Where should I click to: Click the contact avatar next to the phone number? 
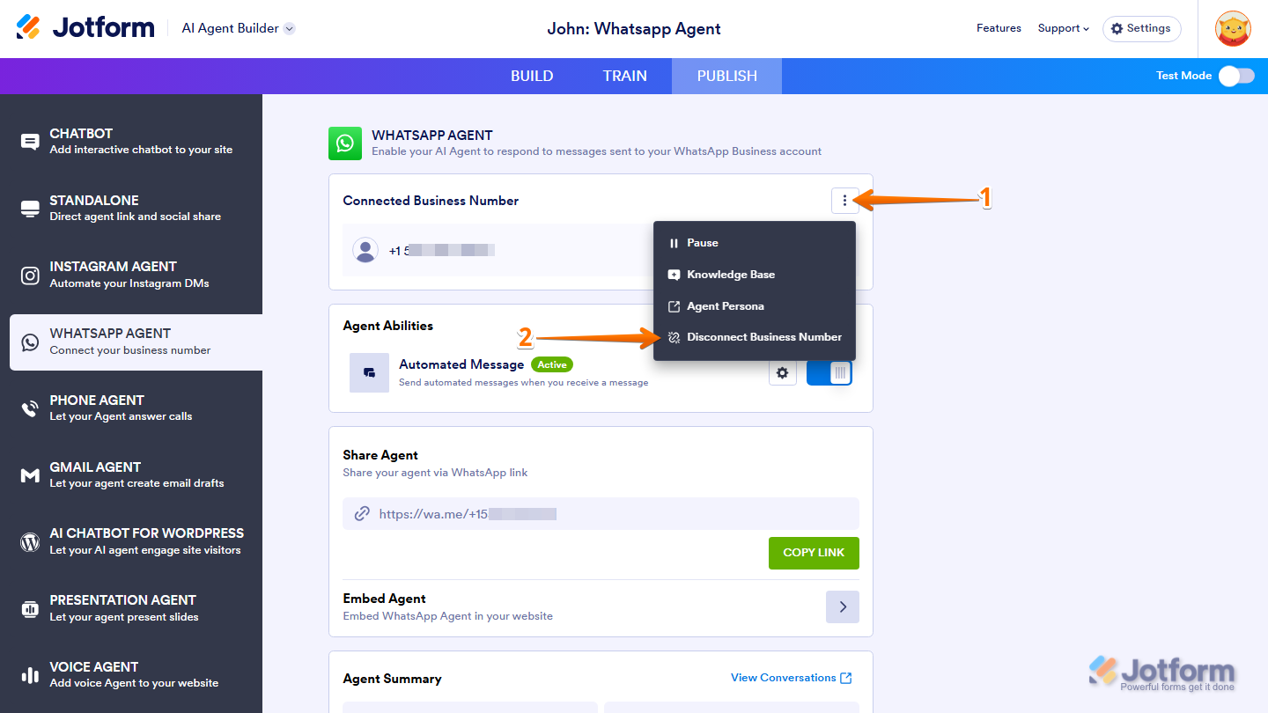tap(365, 250)
